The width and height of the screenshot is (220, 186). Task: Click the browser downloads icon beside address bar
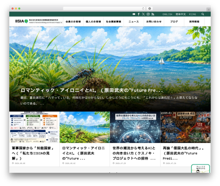(x=150, y=8)
